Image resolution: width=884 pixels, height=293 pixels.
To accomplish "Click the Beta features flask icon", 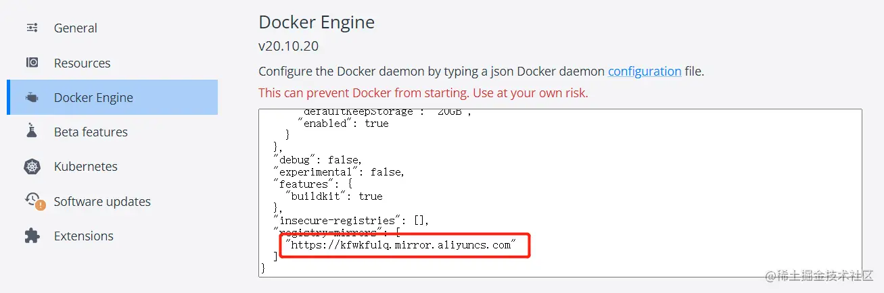I will (x=32, y=132).
